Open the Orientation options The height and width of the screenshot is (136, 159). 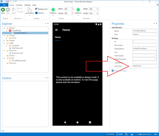[30, 12]
